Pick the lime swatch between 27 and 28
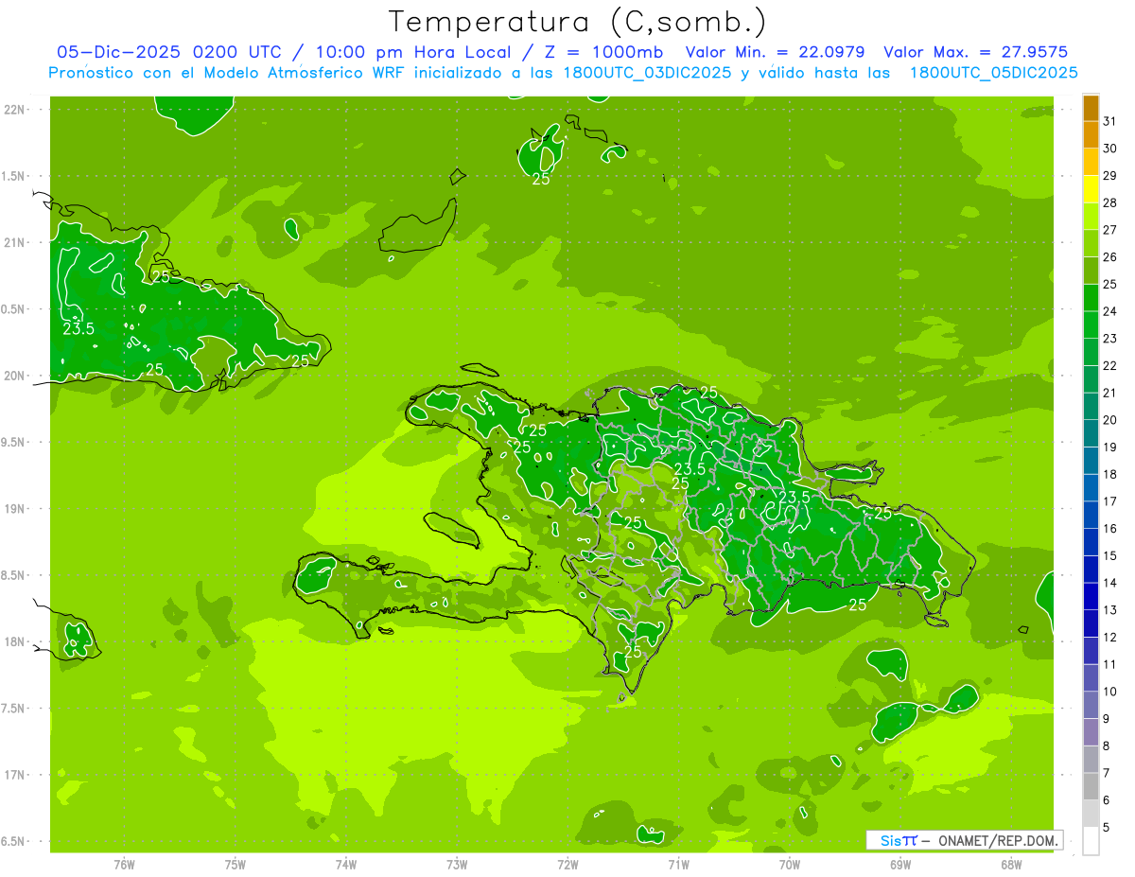Image resolution: width=1135 pixels, height=877 pixels. coord(1091,217)
